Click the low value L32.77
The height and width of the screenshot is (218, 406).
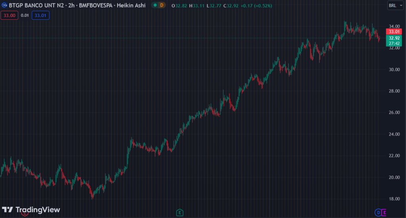[214, 6]
